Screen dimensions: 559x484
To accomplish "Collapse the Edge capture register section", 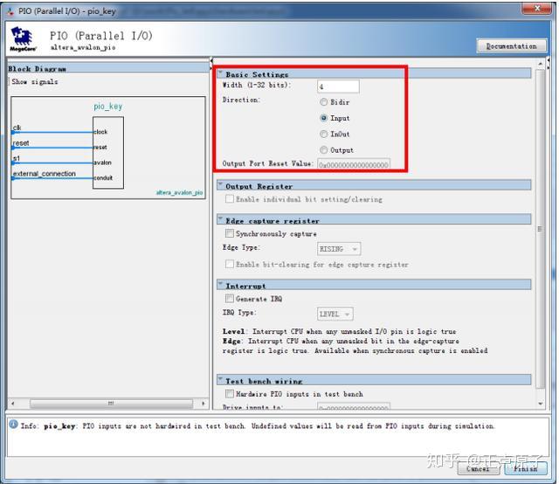I will pos(221,219).
